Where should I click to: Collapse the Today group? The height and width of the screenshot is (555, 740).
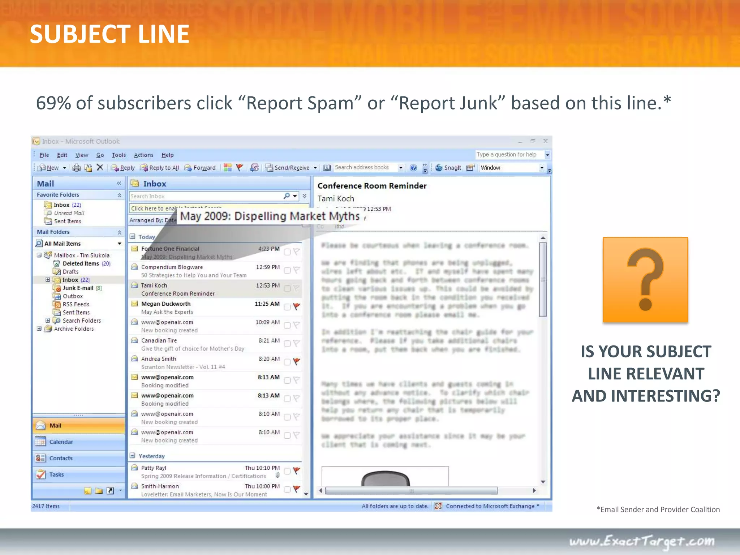pyautogui.click(x=133, y=236)
